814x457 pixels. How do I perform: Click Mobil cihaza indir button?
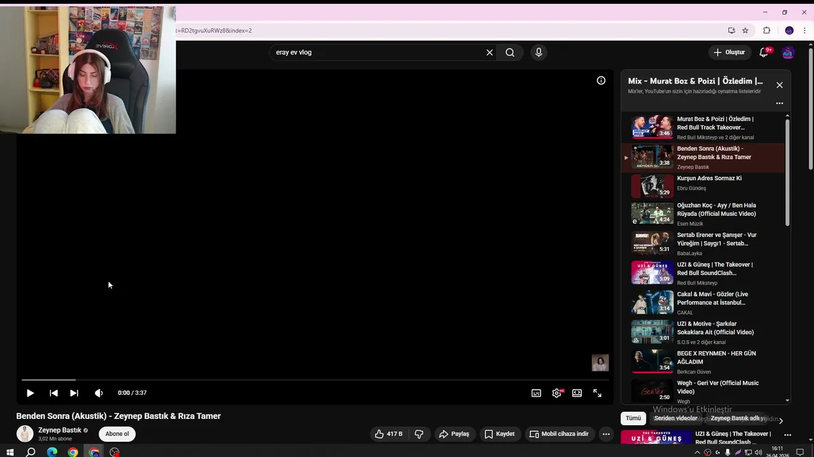[559, 434]
